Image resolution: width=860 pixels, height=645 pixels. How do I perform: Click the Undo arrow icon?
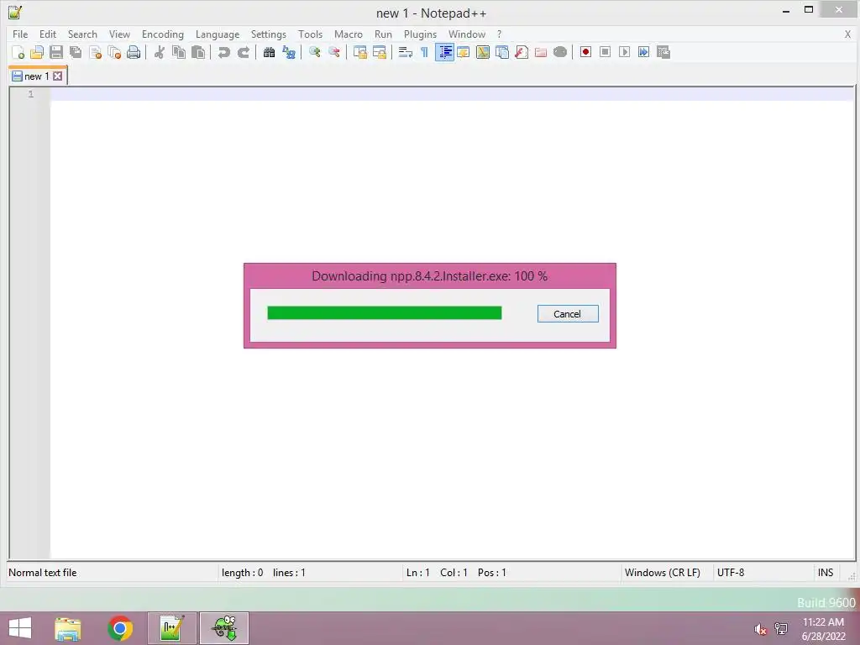pos(223,52)
